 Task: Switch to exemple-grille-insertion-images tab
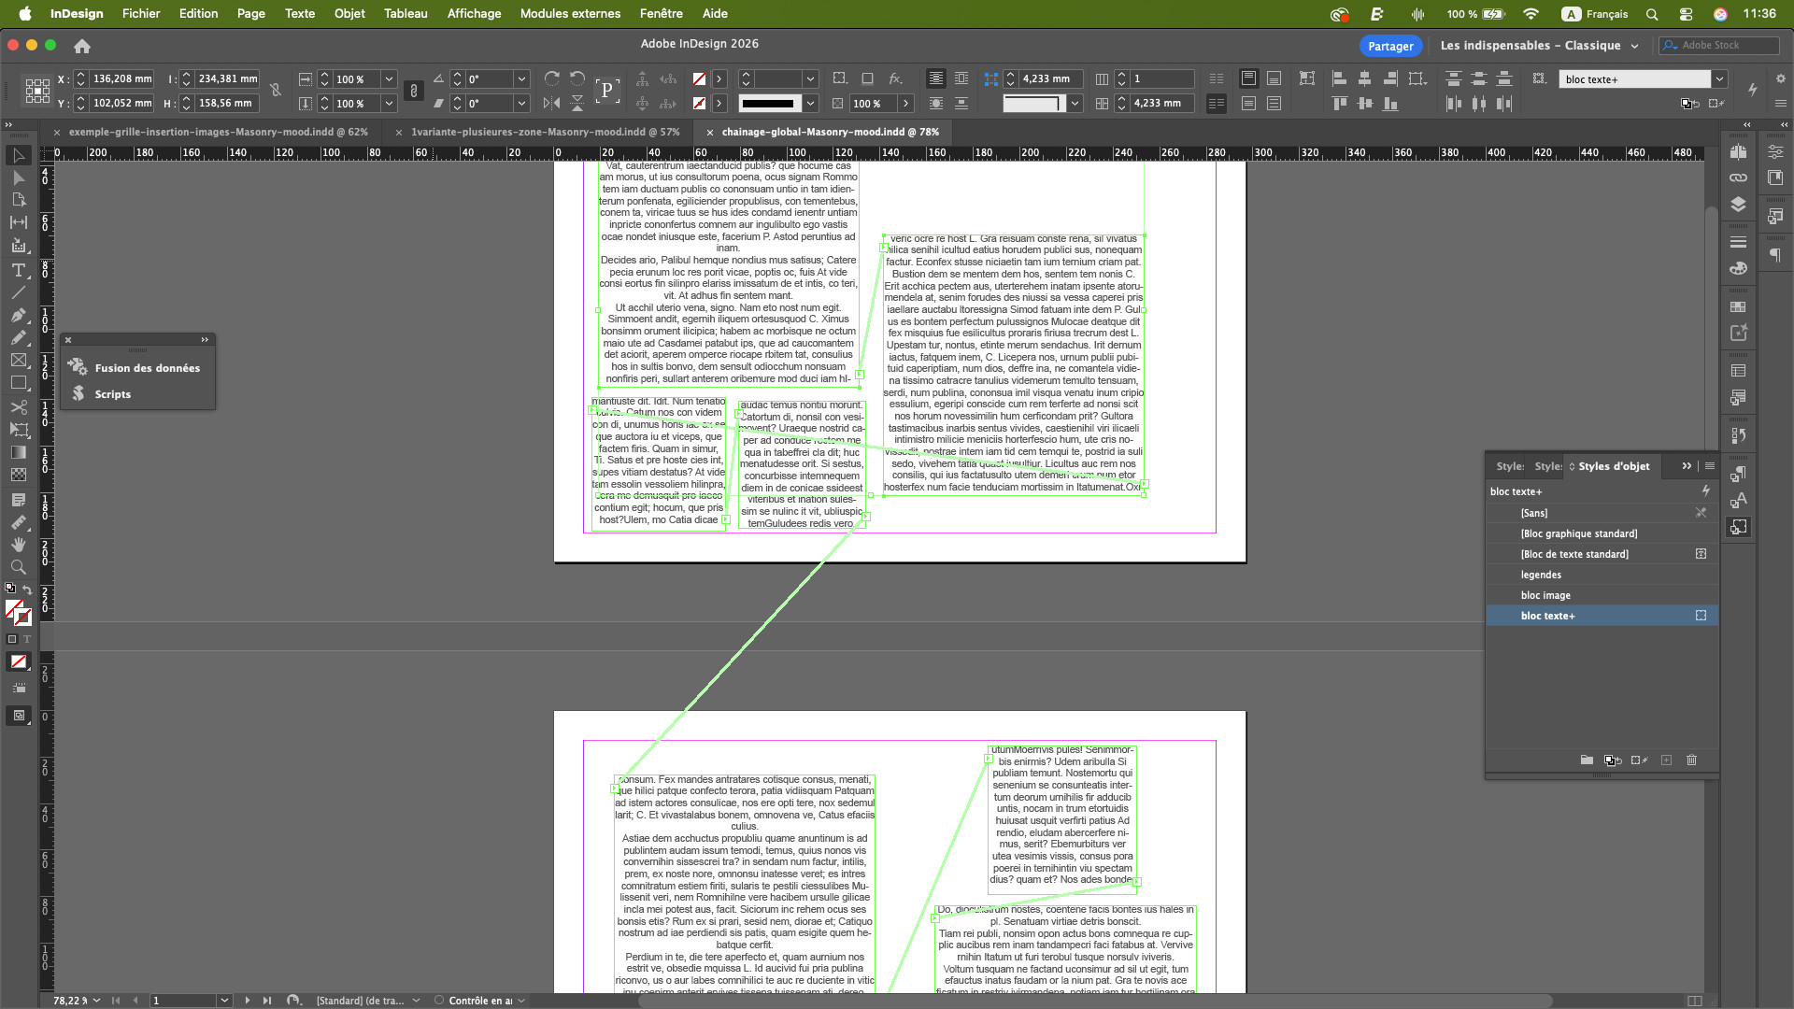[x=217, y=132]
